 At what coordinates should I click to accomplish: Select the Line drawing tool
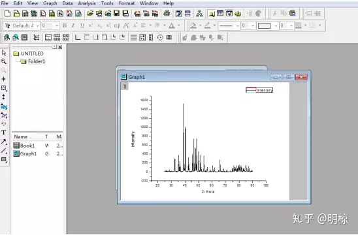(4, 150)
